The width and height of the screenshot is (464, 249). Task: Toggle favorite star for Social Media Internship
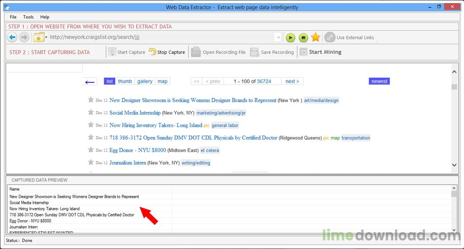click(90, 112)
